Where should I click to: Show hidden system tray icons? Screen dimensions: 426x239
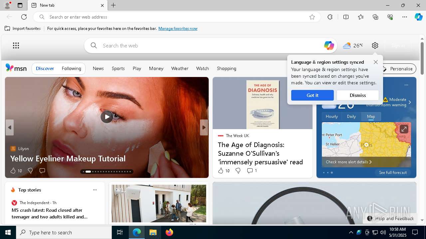pyautogui.click(x=351, y=232)
